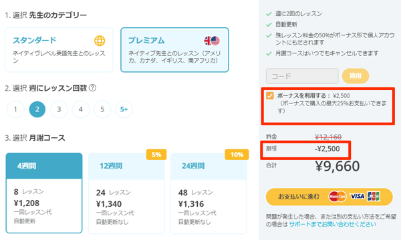Click the 適用 apply code button
The height and width of the screenshot is (240, 401).
click(x=356, y=76)
